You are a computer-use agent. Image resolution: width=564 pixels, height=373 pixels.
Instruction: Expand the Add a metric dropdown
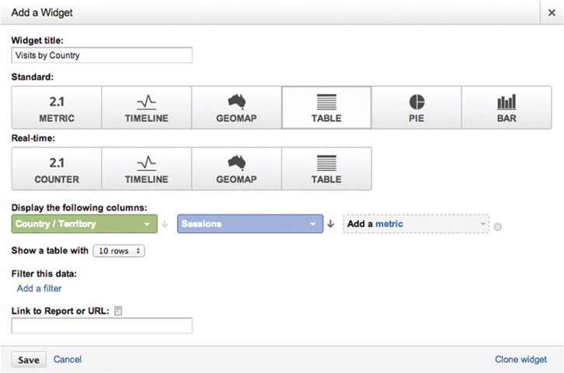pyautogui.click(x=416, y=224)
